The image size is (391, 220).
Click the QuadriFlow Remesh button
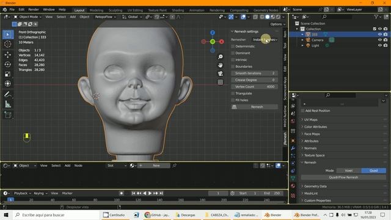pos(343,177)
